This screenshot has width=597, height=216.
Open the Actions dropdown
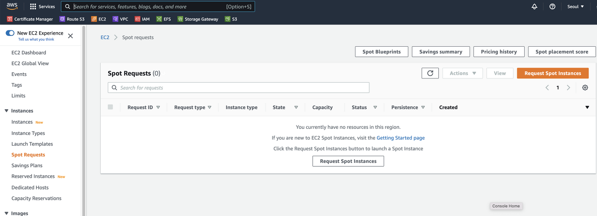tap(463, 73)
